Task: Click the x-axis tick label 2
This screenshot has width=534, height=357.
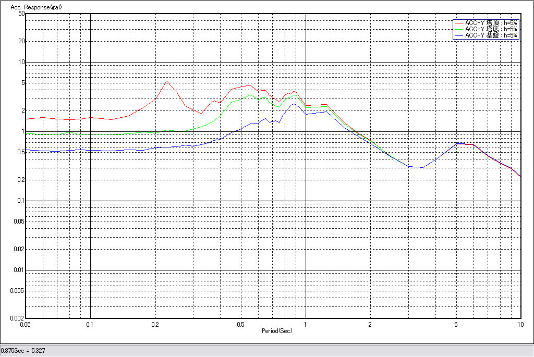Action: point(370,324)
